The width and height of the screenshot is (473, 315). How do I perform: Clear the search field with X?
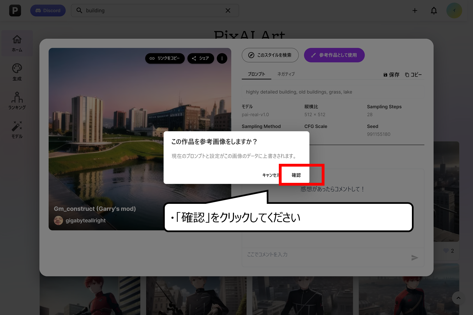(228, 11)
